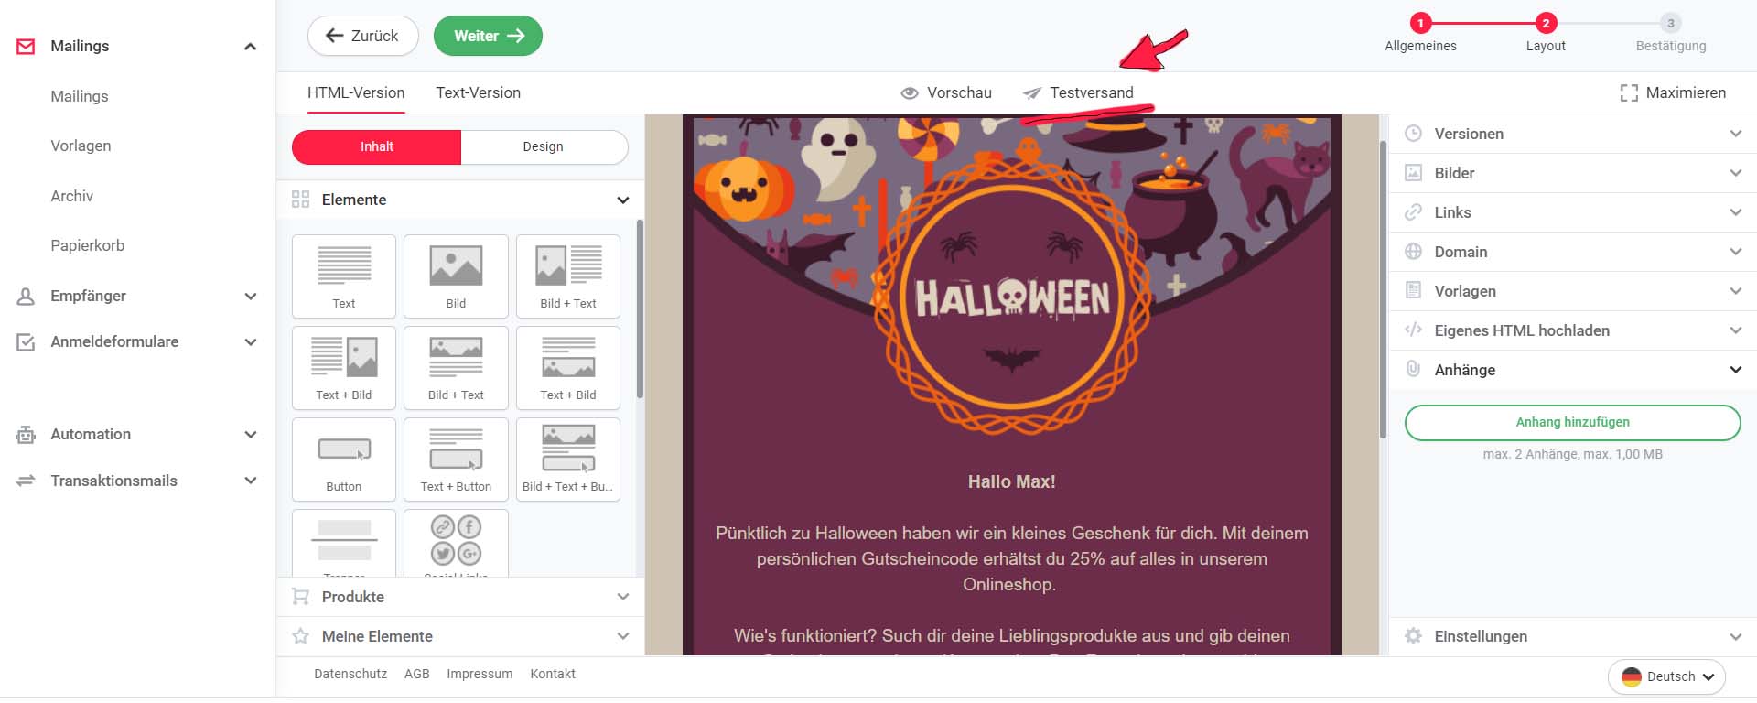Select the Social Links element tile
This screenshot has height=703, width=1757.
pos(456,543)
